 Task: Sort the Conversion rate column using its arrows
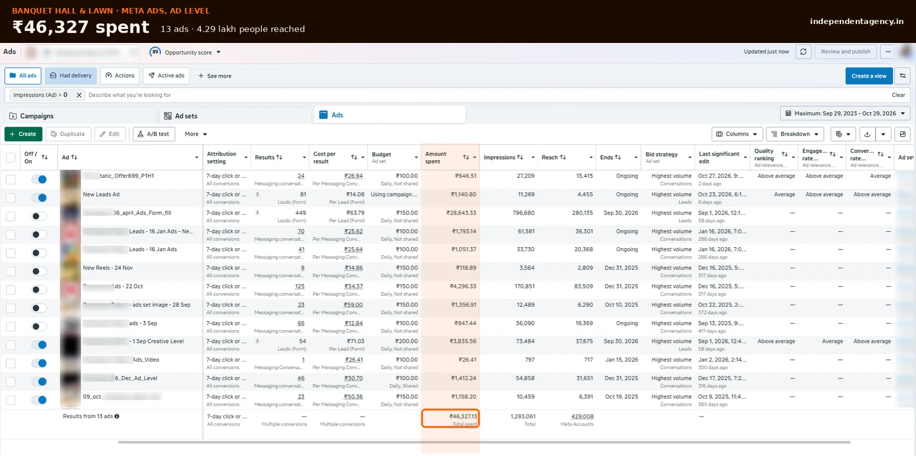881,154
